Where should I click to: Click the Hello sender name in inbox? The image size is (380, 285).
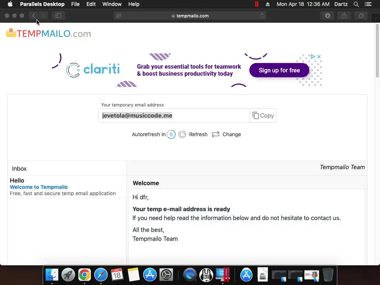[17, 181]
